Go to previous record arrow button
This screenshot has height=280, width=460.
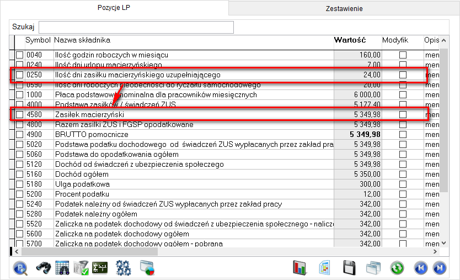[x=420, y=268]
